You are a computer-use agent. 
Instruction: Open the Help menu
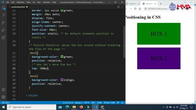tap(54, 2)
